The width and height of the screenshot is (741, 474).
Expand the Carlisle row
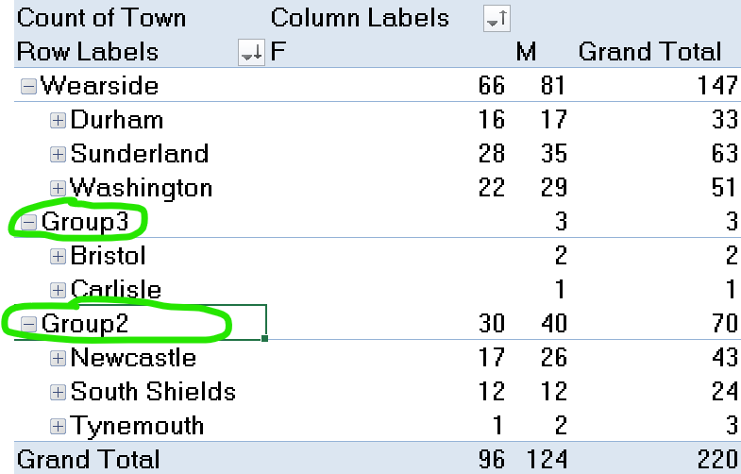[58, 290]
